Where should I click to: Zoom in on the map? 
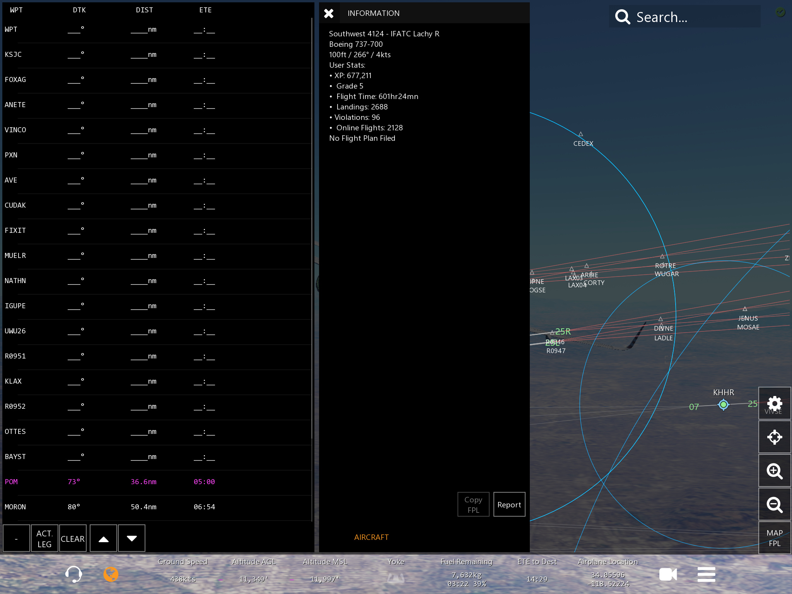coord(774,471)
